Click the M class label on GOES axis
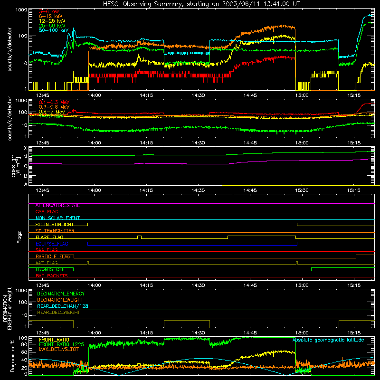The width and height of the screenshot is (380, 380). pyautogui.click(x=25, y=157)
